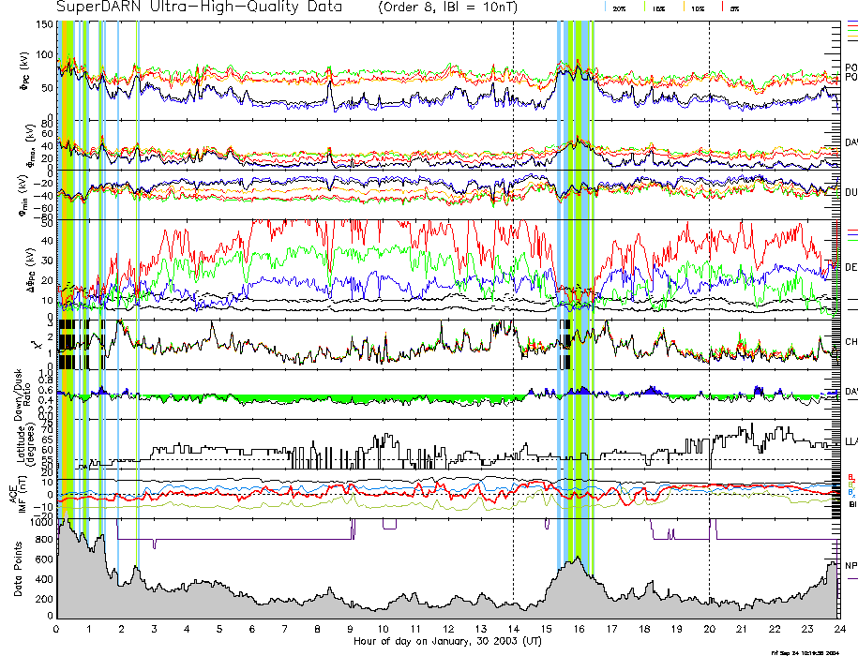Click the '(Order 8, |B| = 10nT)' subtitle
This screenshot has width=858, height=656.
pyautogui.click(x=447, y=7)
